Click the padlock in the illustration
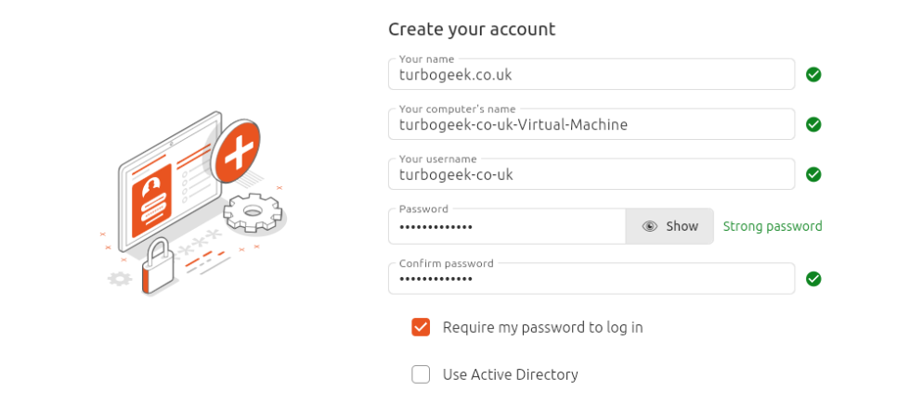 pos(159,267)
